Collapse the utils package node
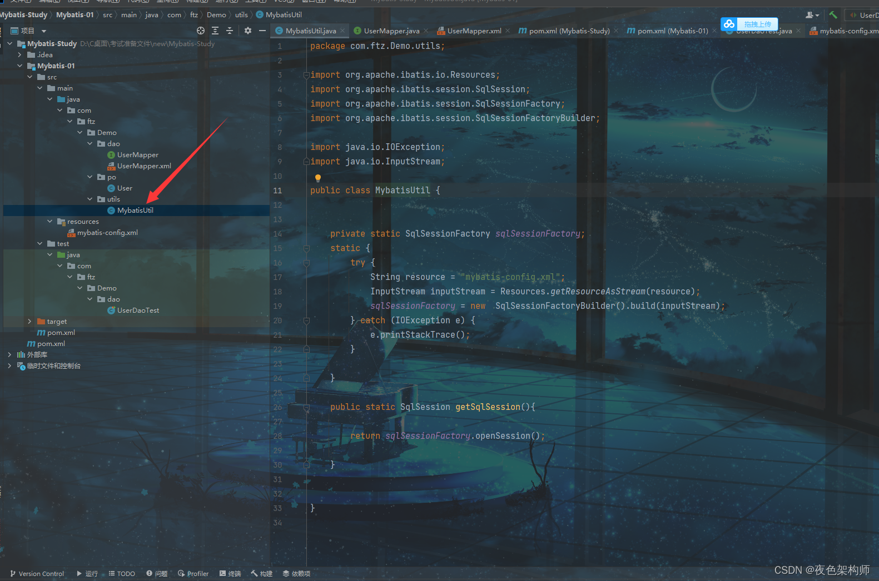 tap(90, 199)
